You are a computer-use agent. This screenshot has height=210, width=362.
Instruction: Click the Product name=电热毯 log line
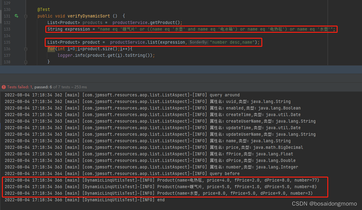point(162,180)
